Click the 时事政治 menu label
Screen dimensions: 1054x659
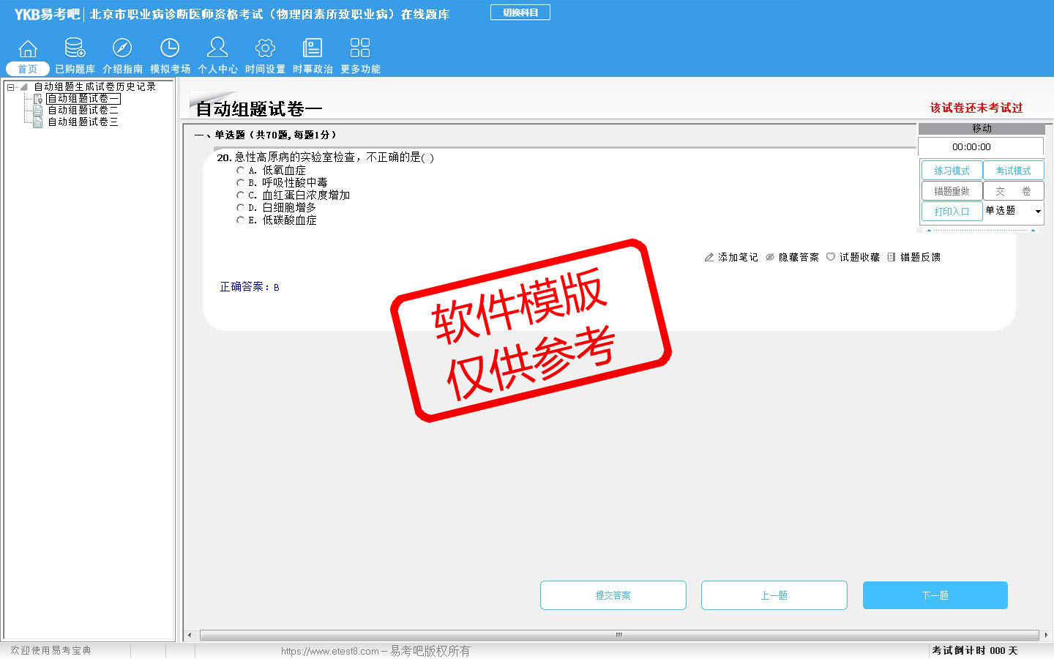coord(313,69)
